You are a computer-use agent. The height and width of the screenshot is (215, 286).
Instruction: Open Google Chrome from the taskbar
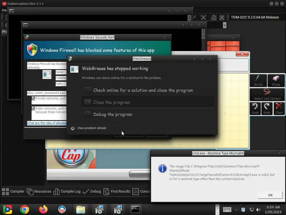tap(25, 209)
